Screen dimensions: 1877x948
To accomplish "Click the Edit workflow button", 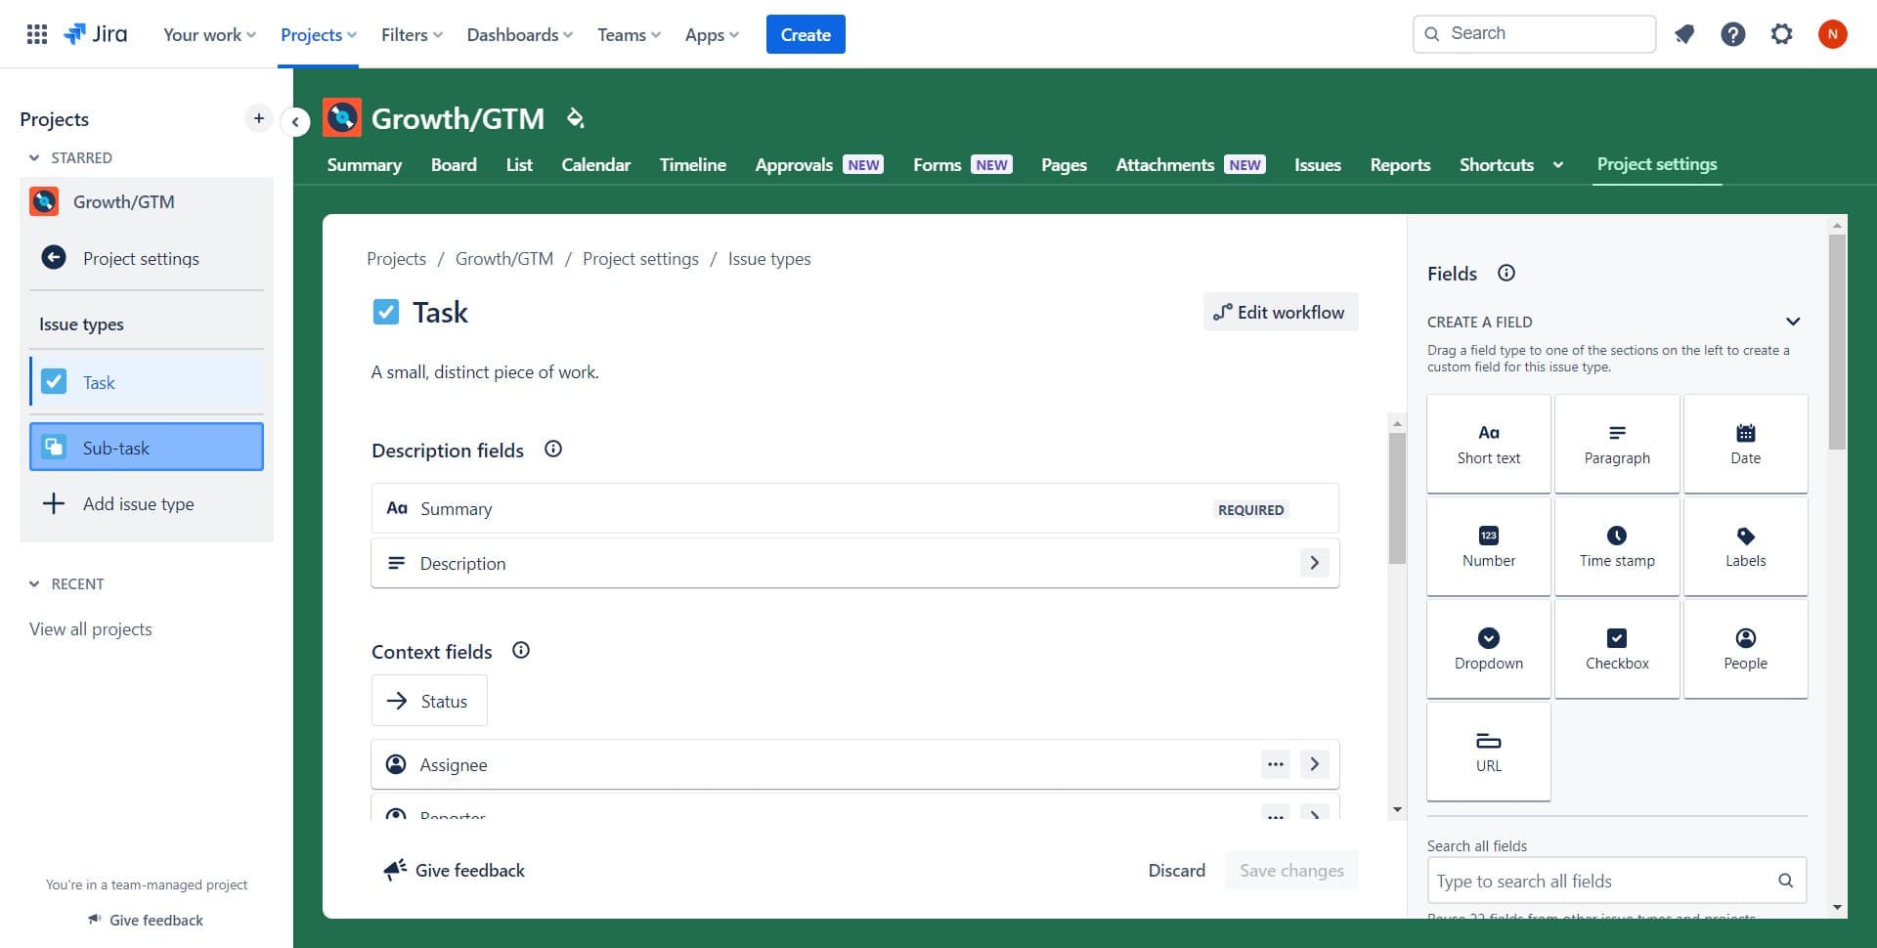I will [1280, 313].
